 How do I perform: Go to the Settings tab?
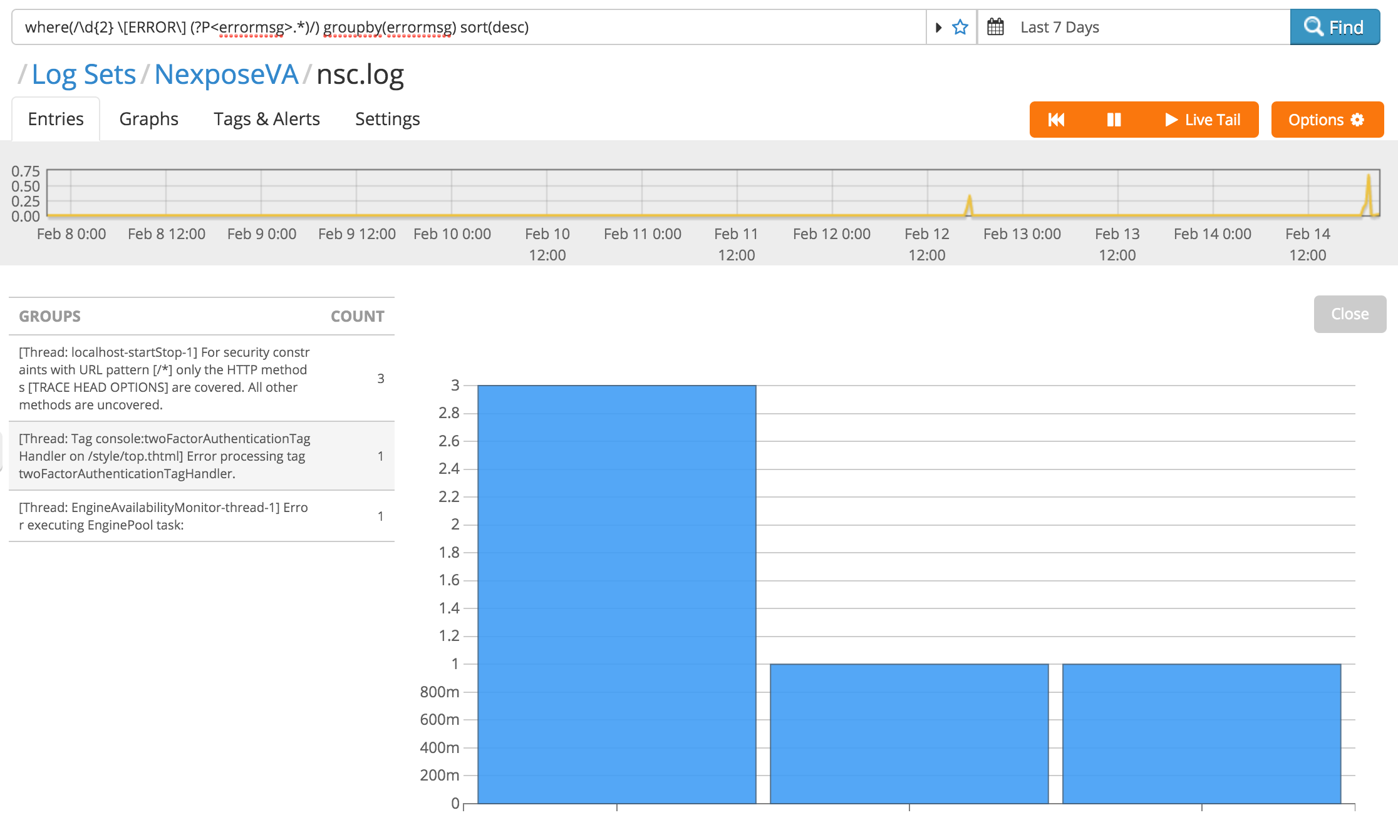click(387, 119)
